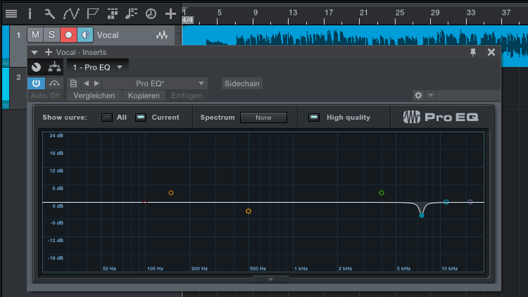Open the plugin gear settings icon
Screen dimensions: 528x297
coord(418,95)
